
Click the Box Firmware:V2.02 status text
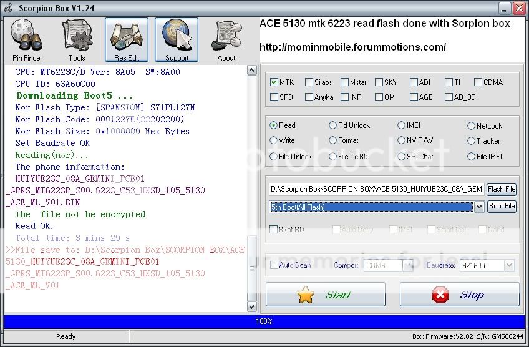coord(443,336)
